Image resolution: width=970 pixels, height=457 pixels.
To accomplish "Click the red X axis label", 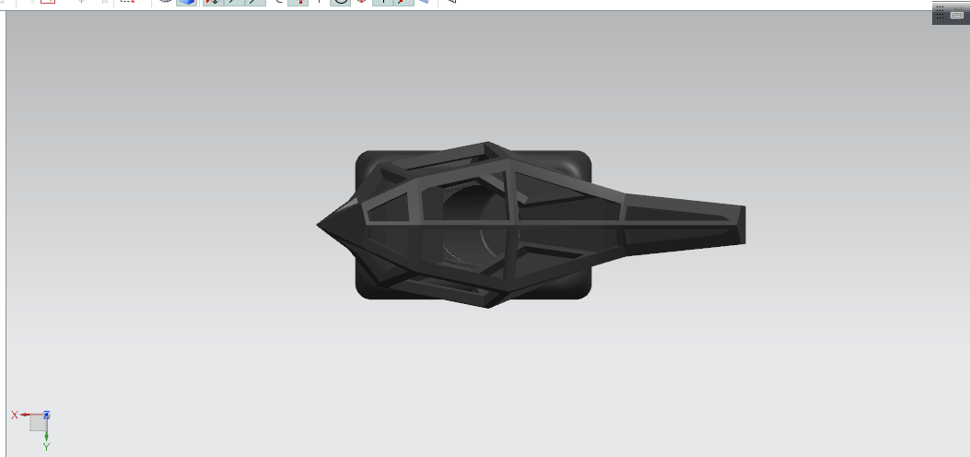I will (x=14, y=415).
